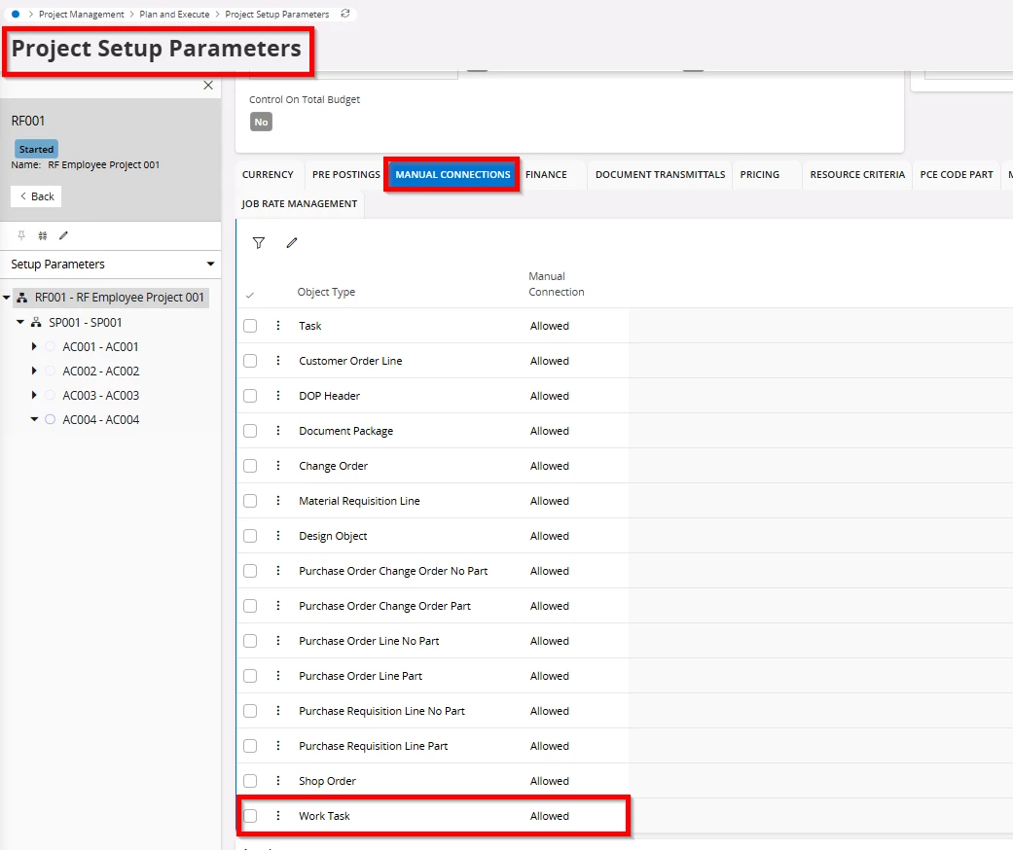The width and height of the screenshot is (1013, 850).
Task: Check the Change Order checkbox
Action: tap(250, 466)
